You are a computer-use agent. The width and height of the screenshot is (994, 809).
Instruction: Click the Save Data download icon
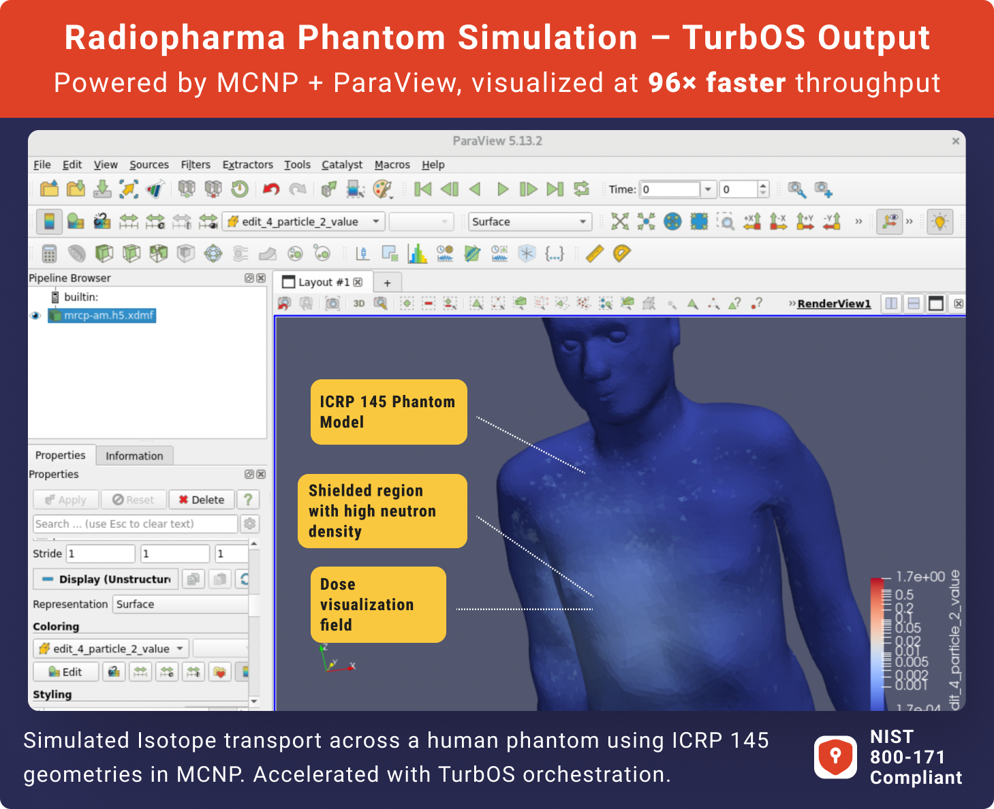pyautogui.click(x=102, y=189)
